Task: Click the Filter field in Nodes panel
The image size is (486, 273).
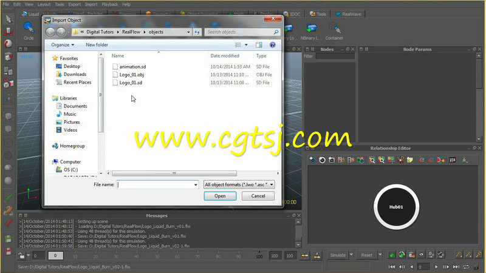Action: coord(335,56)
